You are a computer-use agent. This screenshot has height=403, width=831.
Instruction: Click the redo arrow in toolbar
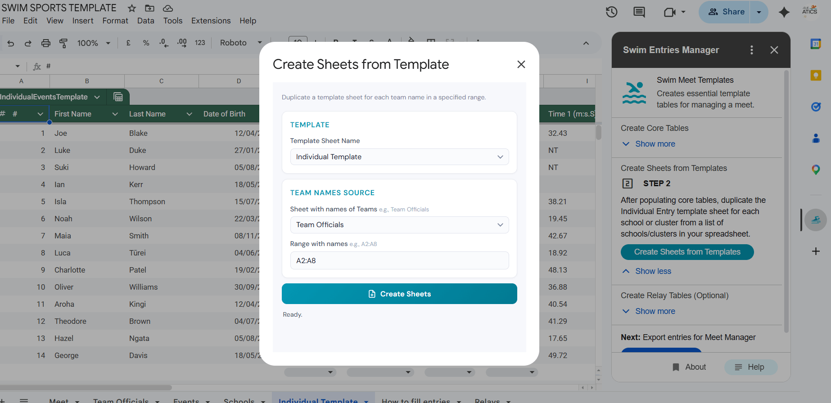28,43
